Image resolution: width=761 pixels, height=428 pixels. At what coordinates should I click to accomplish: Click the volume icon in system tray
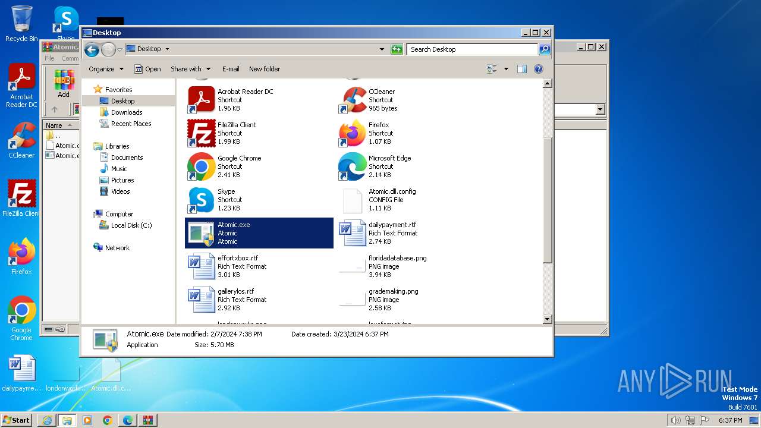(x=675, y=420)
